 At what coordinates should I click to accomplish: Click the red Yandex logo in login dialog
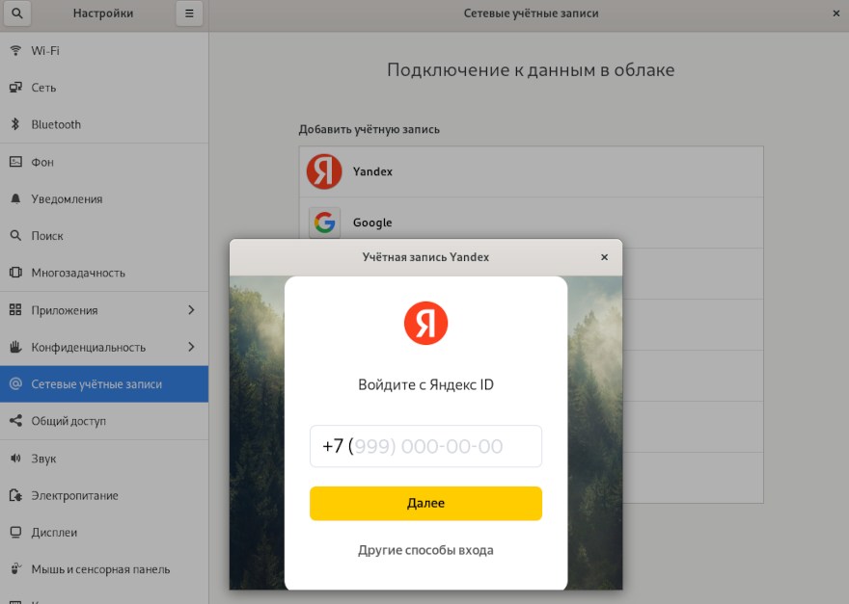[425, 322]
